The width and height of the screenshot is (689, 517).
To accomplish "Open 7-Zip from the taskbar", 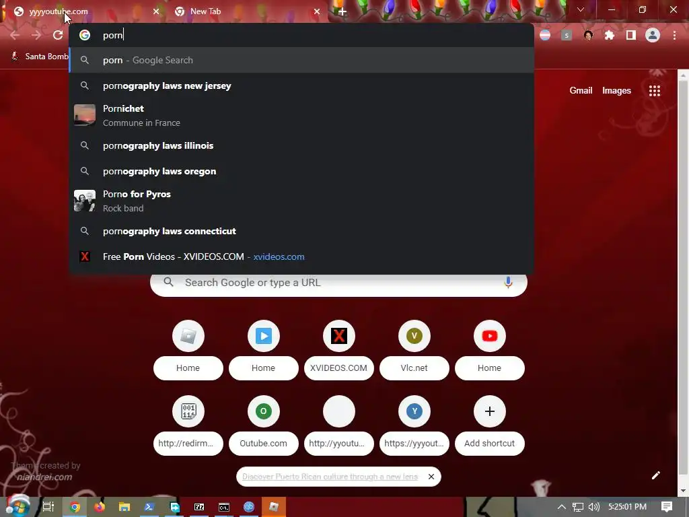I will (199, 507).
